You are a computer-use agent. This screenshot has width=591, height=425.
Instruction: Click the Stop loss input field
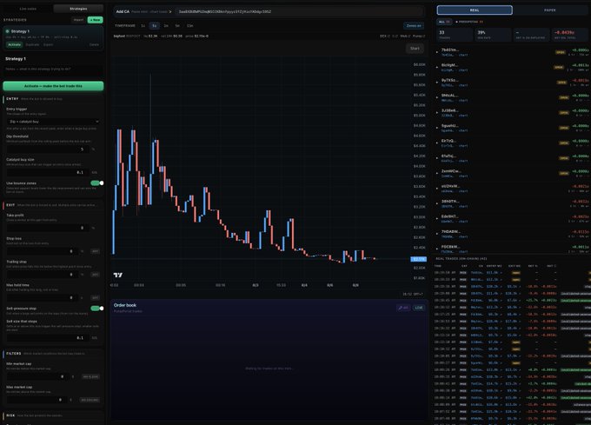pos(43,251)
